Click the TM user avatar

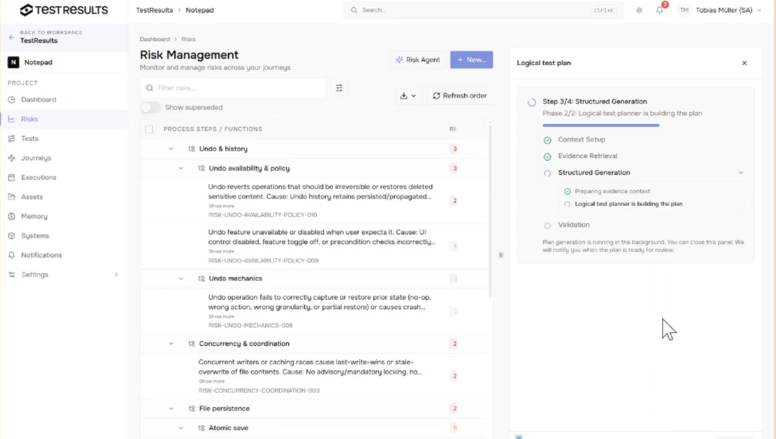click(x=684, y=10)
